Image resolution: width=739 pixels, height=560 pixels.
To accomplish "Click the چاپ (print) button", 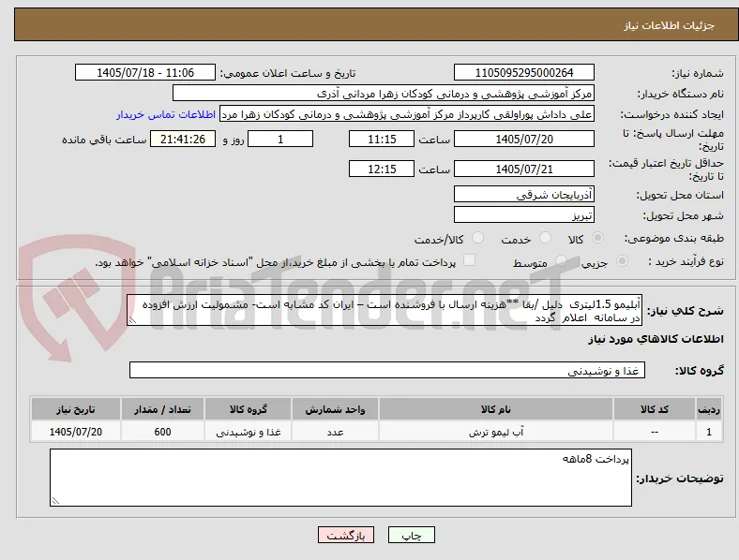I will click(x=412, y=535).
